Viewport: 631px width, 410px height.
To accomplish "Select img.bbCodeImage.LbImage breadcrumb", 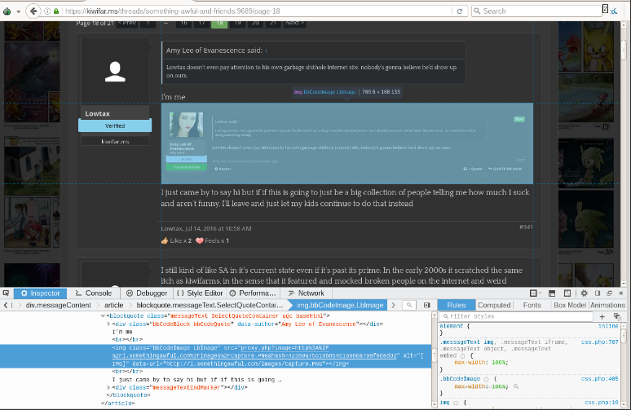I will tap(340, 305).
